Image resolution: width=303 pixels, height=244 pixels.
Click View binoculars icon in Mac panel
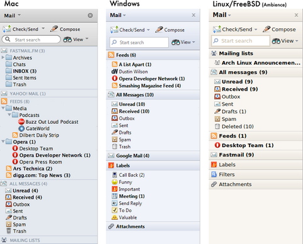[67, 40]
